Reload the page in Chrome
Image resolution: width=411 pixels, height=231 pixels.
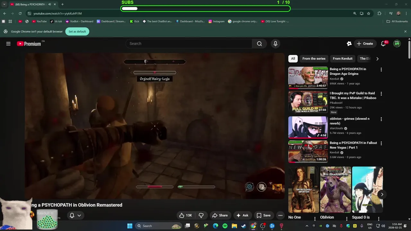pyautogui.click(x=20, y=13)
